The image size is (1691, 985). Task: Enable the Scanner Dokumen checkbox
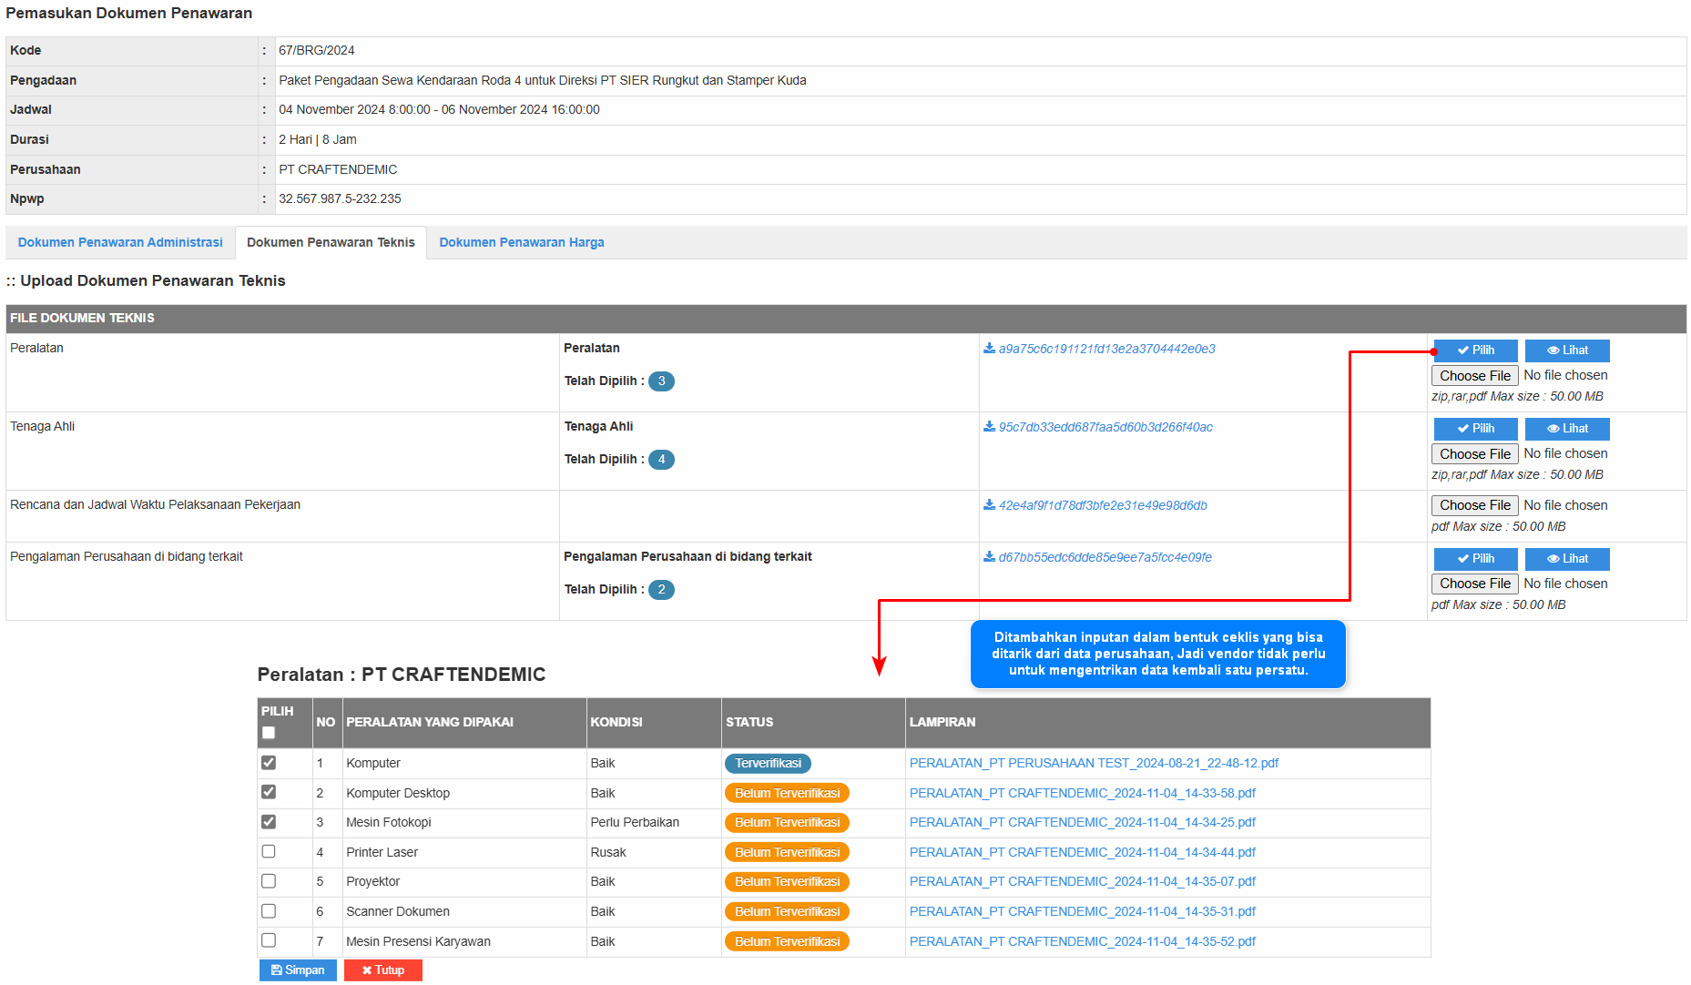(x=269, y=911)
